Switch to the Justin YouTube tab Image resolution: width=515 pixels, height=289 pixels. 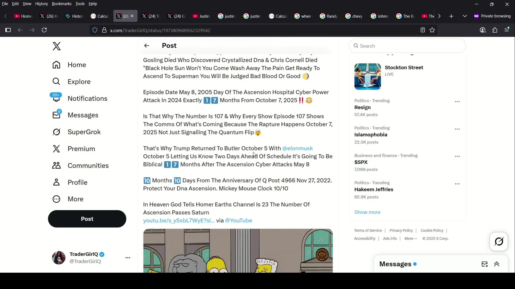coord(201,16)
